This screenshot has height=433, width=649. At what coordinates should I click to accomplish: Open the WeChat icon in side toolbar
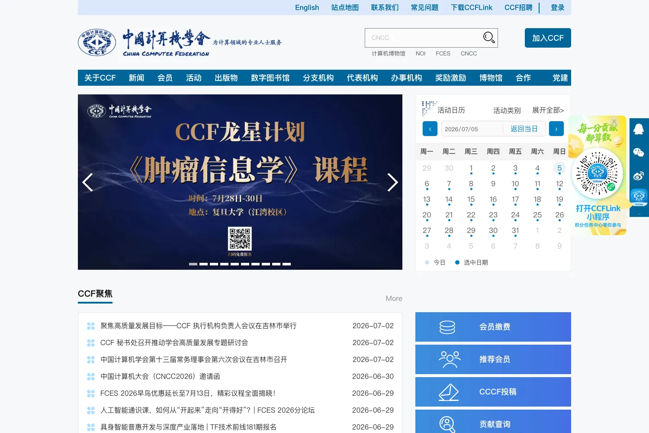click(x=639, y=152)
